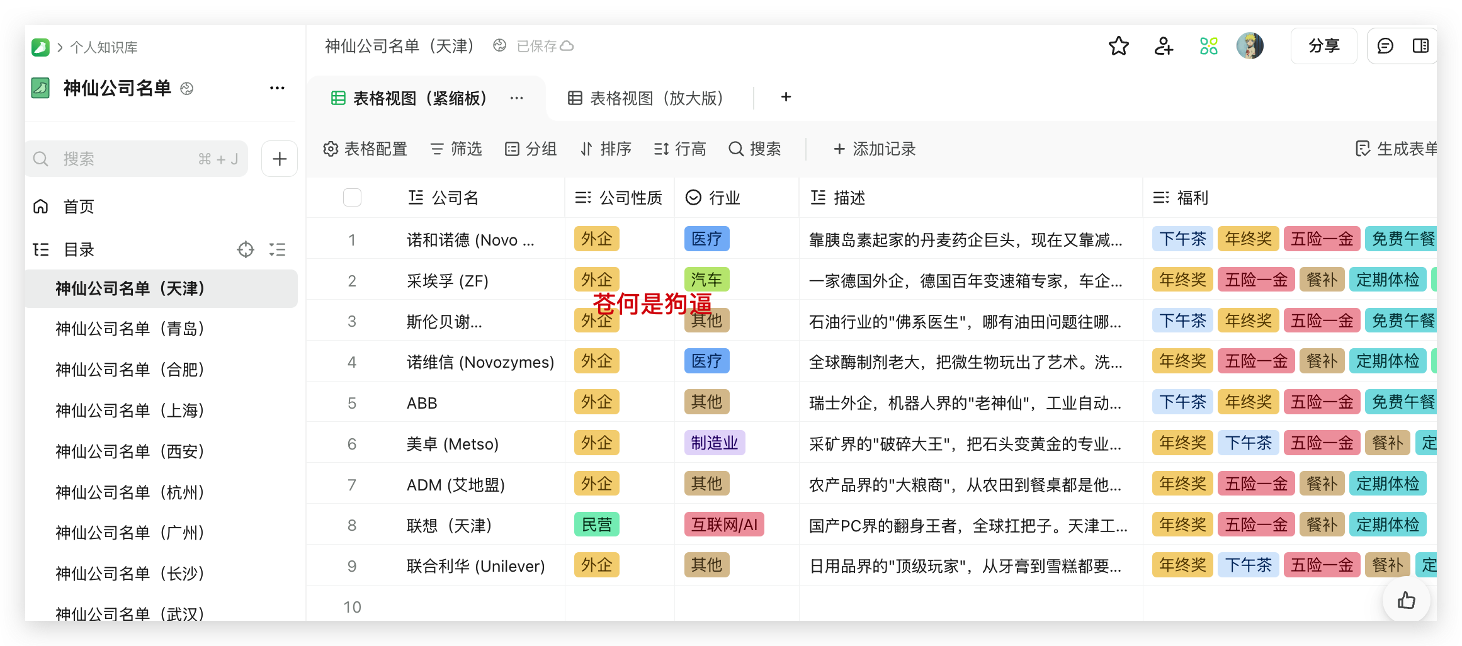The height and width of the screenshot is (646, 1462).
Task: Click the 已保存 status label
Action: click(536, 46)
